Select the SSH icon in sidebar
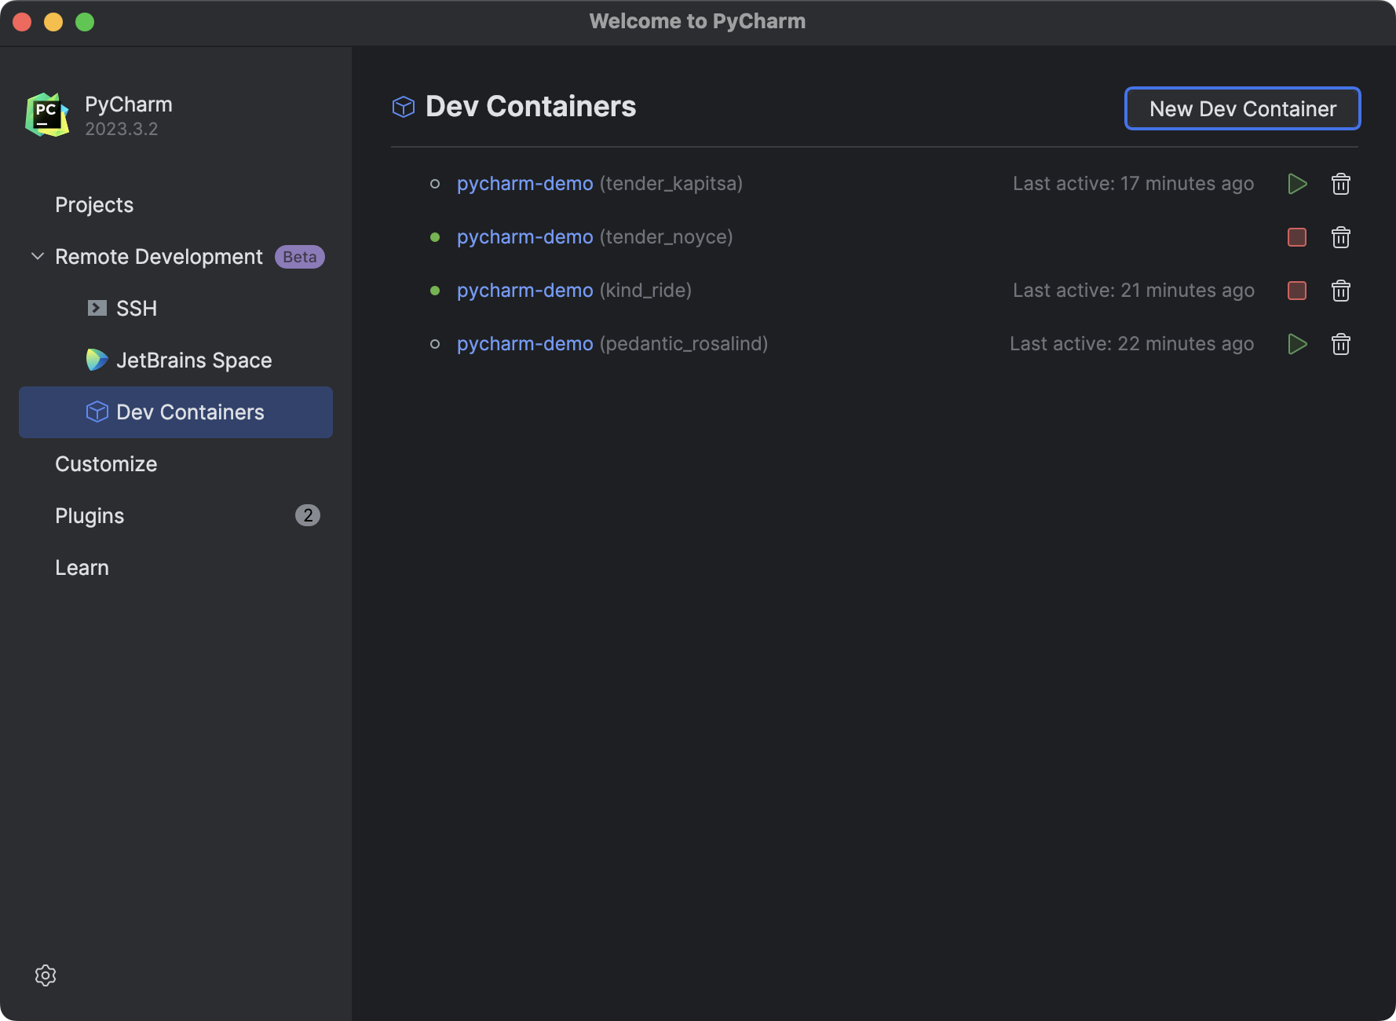The height and width of the screenshot is (1021, 1396). point(96,308)
